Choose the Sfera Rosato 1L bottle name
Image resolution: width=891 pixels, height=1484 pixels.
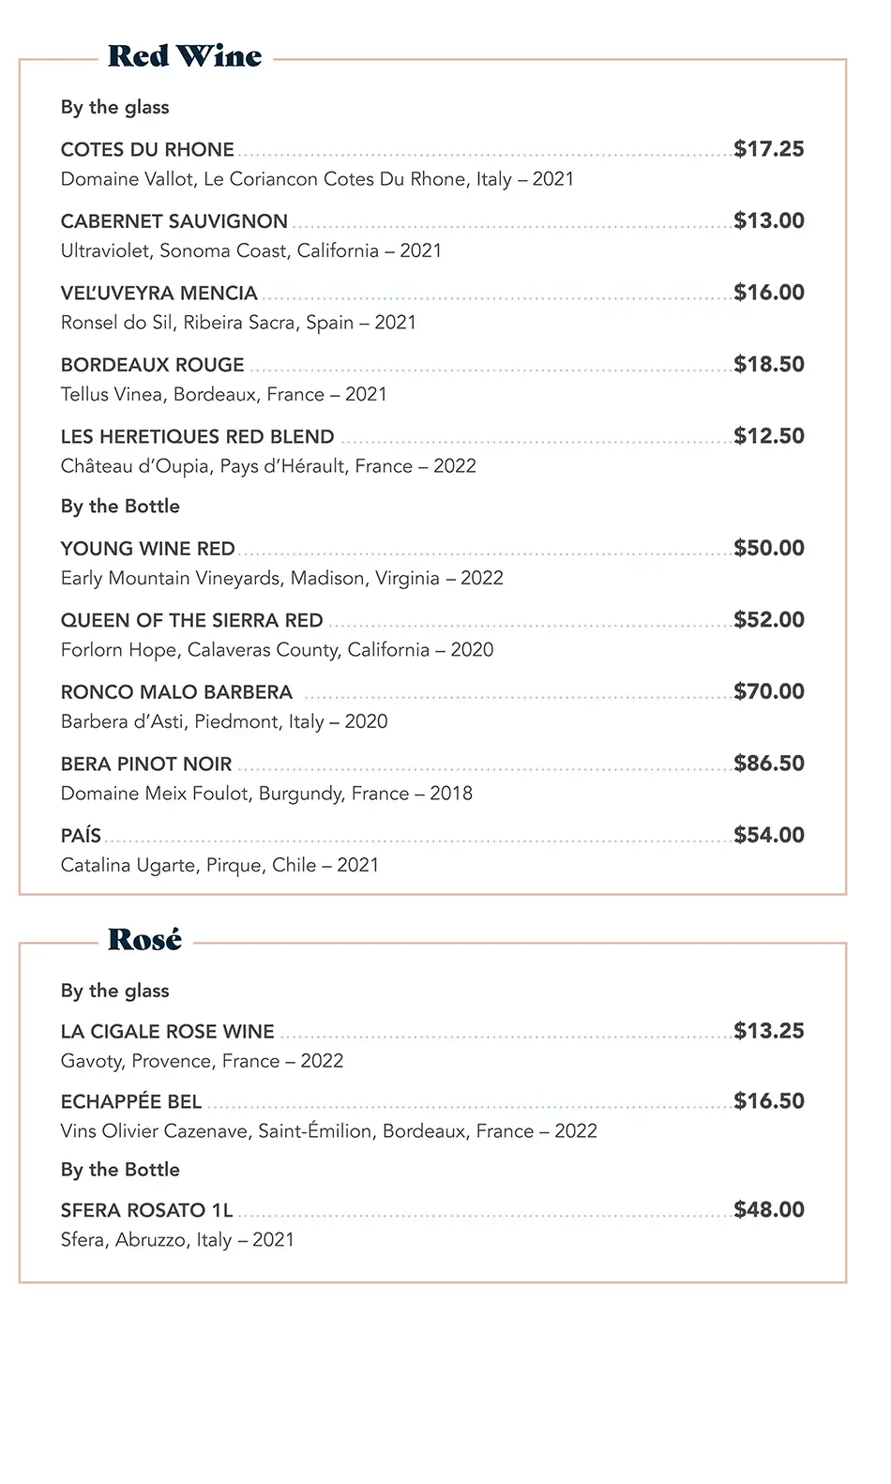coord(146,1210)
